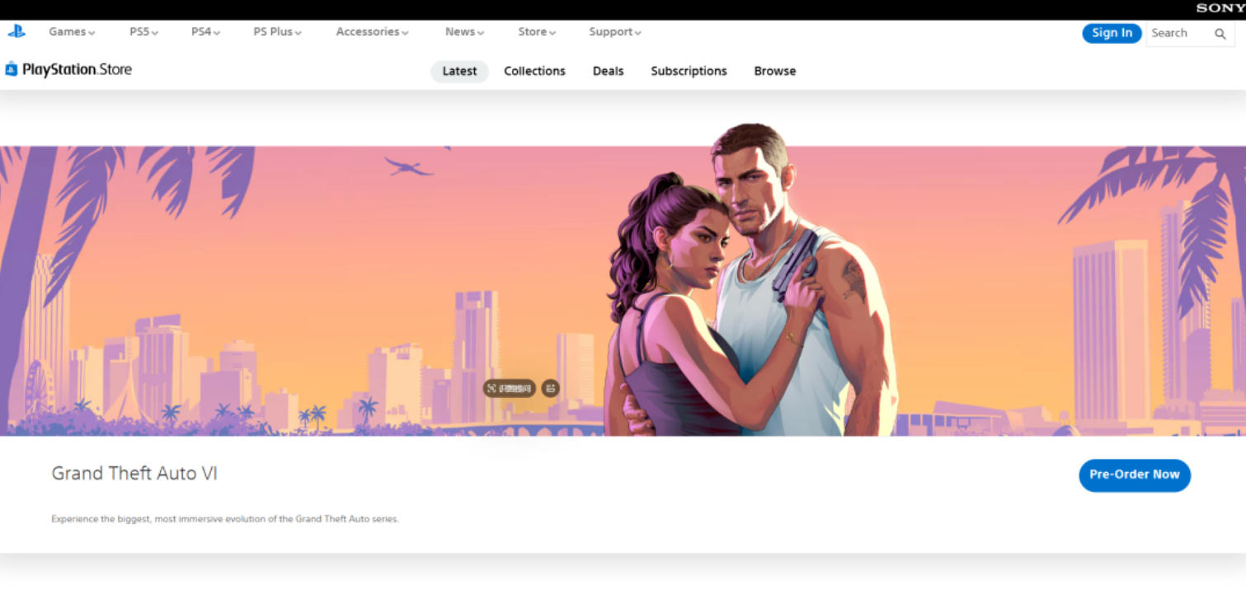Click the pill-shaped scan overlay button on banner

[509, 388]
